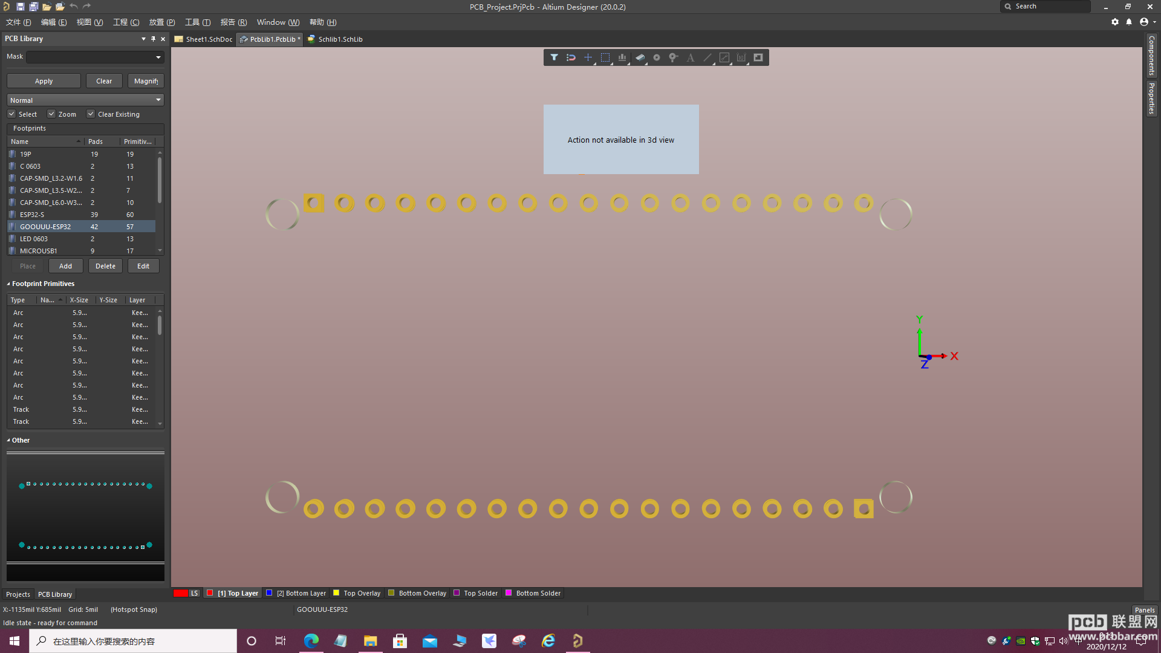This screenshot has width=1161, height=653.
Task: Collapse the Other section
Action: coord(8,440)
